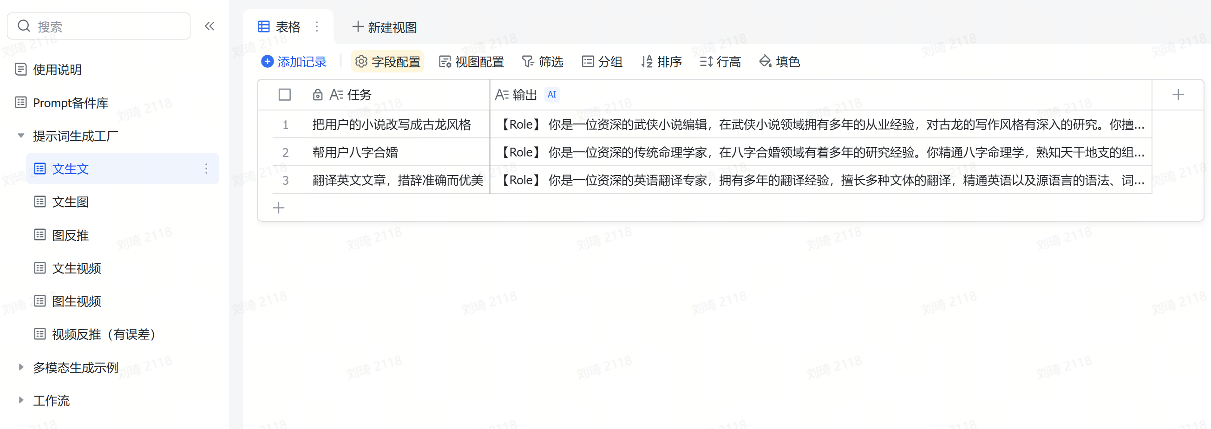
Task: Open the 填色 fill color tool
Action: pyautogui.click(x=779, y=62)
